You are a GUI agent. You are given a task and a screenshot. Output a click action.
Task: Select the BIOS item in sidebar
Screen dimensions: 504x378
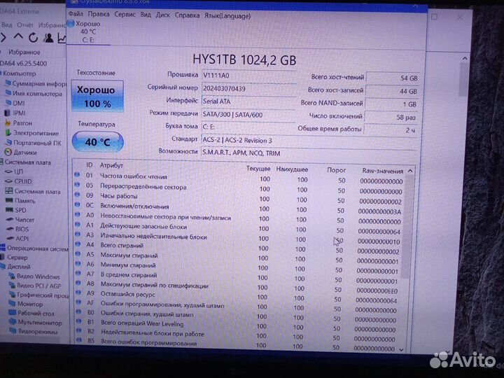point(22,229)
